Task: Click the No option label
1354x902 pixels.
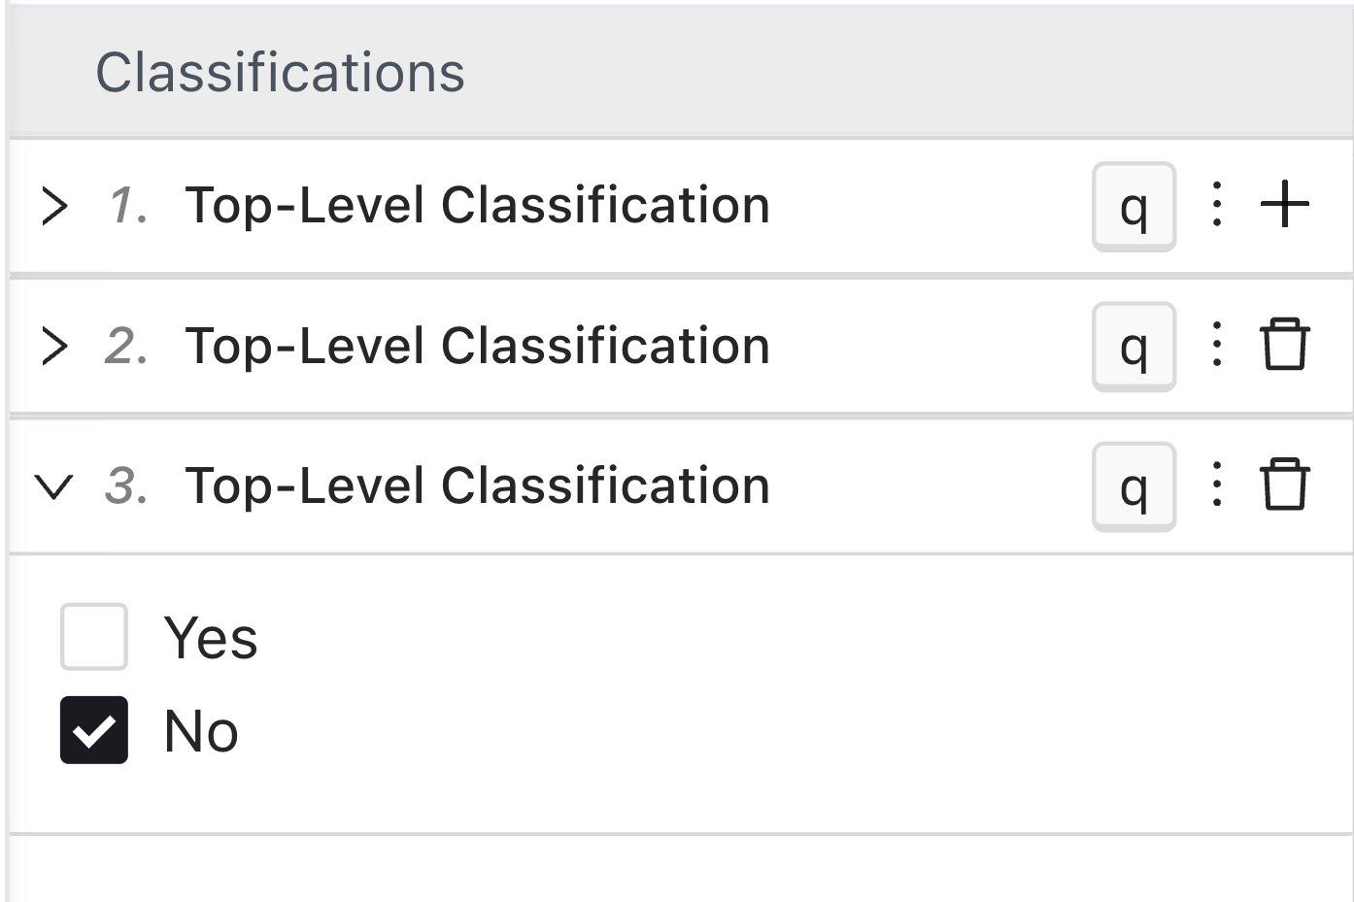Action: [x=201, y=731]
